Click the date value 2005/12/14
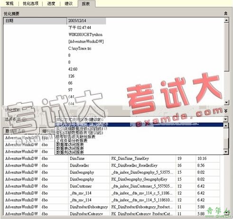Screen dimensions: 233x219 tap(77, 20)
